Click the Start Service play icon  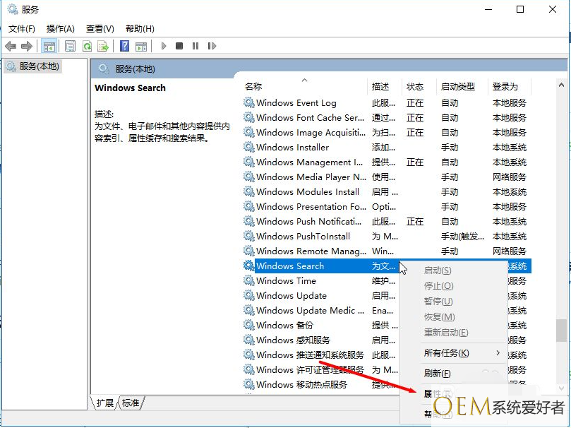pos(164,46)
